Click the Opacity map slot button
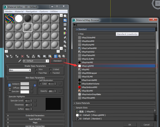 click(x=60, y=91)
